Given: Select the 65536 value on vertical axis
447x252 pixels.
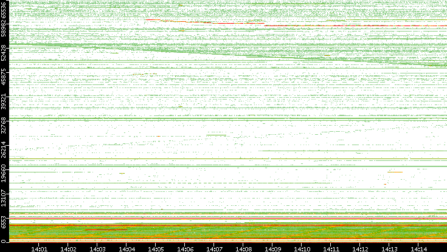Looking at the screenshot, I should coord(4,9).
